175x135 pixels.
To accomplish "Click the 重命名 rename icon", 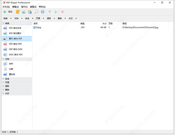I will tap(5, 74).
